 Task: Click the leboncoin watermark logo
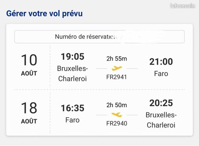[x=183, y=6]
